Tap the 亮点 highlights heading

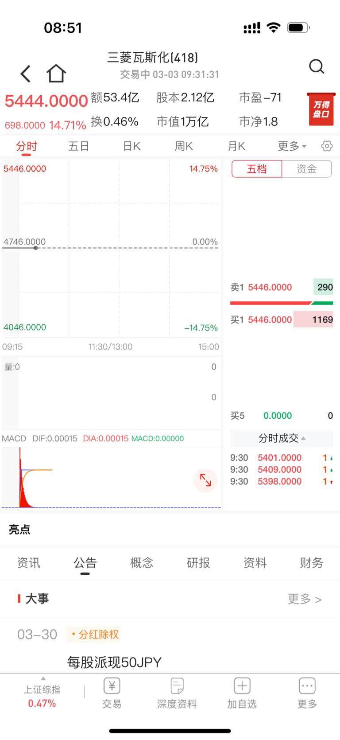pyautogui.click(x=19, y=530)
